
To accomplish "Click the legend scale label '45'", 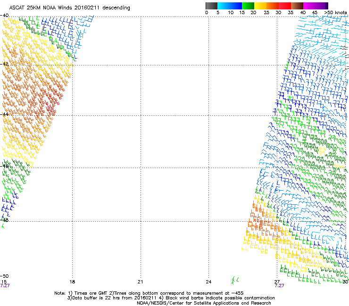I will (x=315, y=13).
